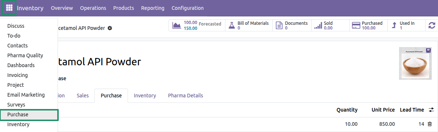Click the Overview link in navbar
438x132 pixels.
coord(62,8)
